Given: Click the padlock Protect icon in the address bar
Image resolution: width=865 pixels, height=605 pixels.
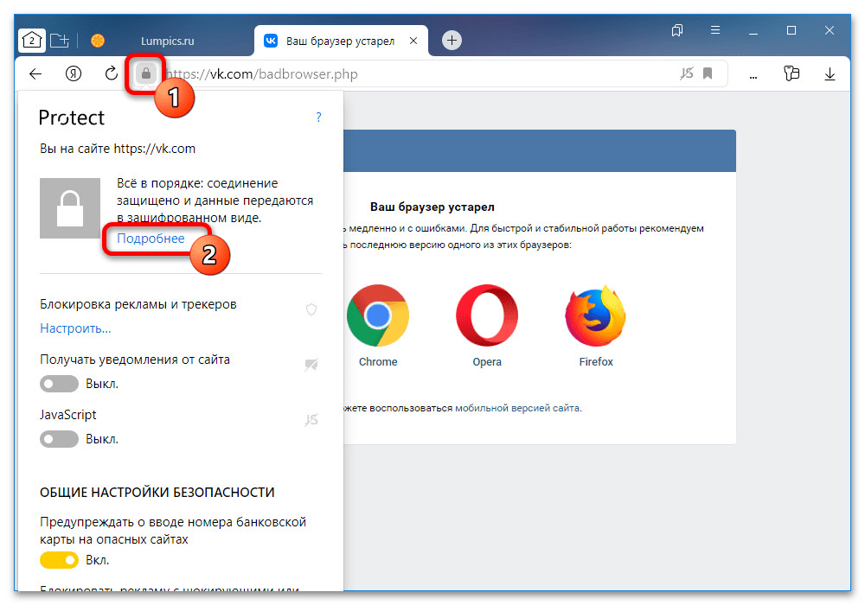Looking at the screenshot, I should (145, 73).
